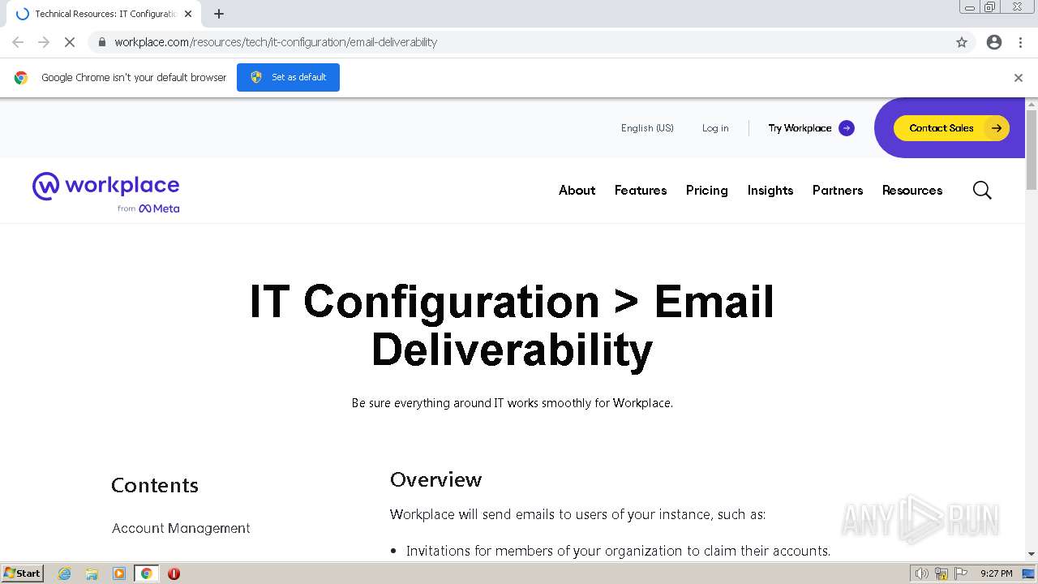The image size is (1038, 584).
Task: Go forward in browser history
Action: (44, 42)
